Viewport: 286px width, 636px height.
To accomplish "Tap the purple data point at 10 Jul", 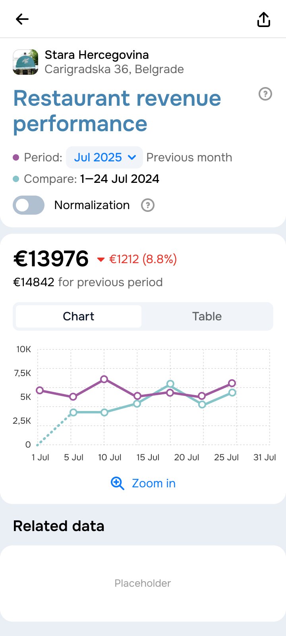I will pyautogui.click(x=104, y=379).
